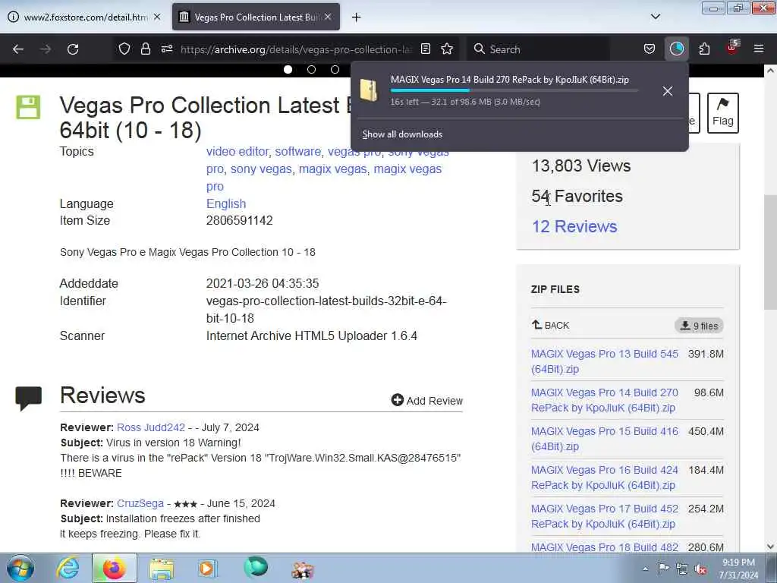The height and width of the screenshot is (583, 777).
Task: Launch Internet Explorer from taskbar
Action: [68, 568]
